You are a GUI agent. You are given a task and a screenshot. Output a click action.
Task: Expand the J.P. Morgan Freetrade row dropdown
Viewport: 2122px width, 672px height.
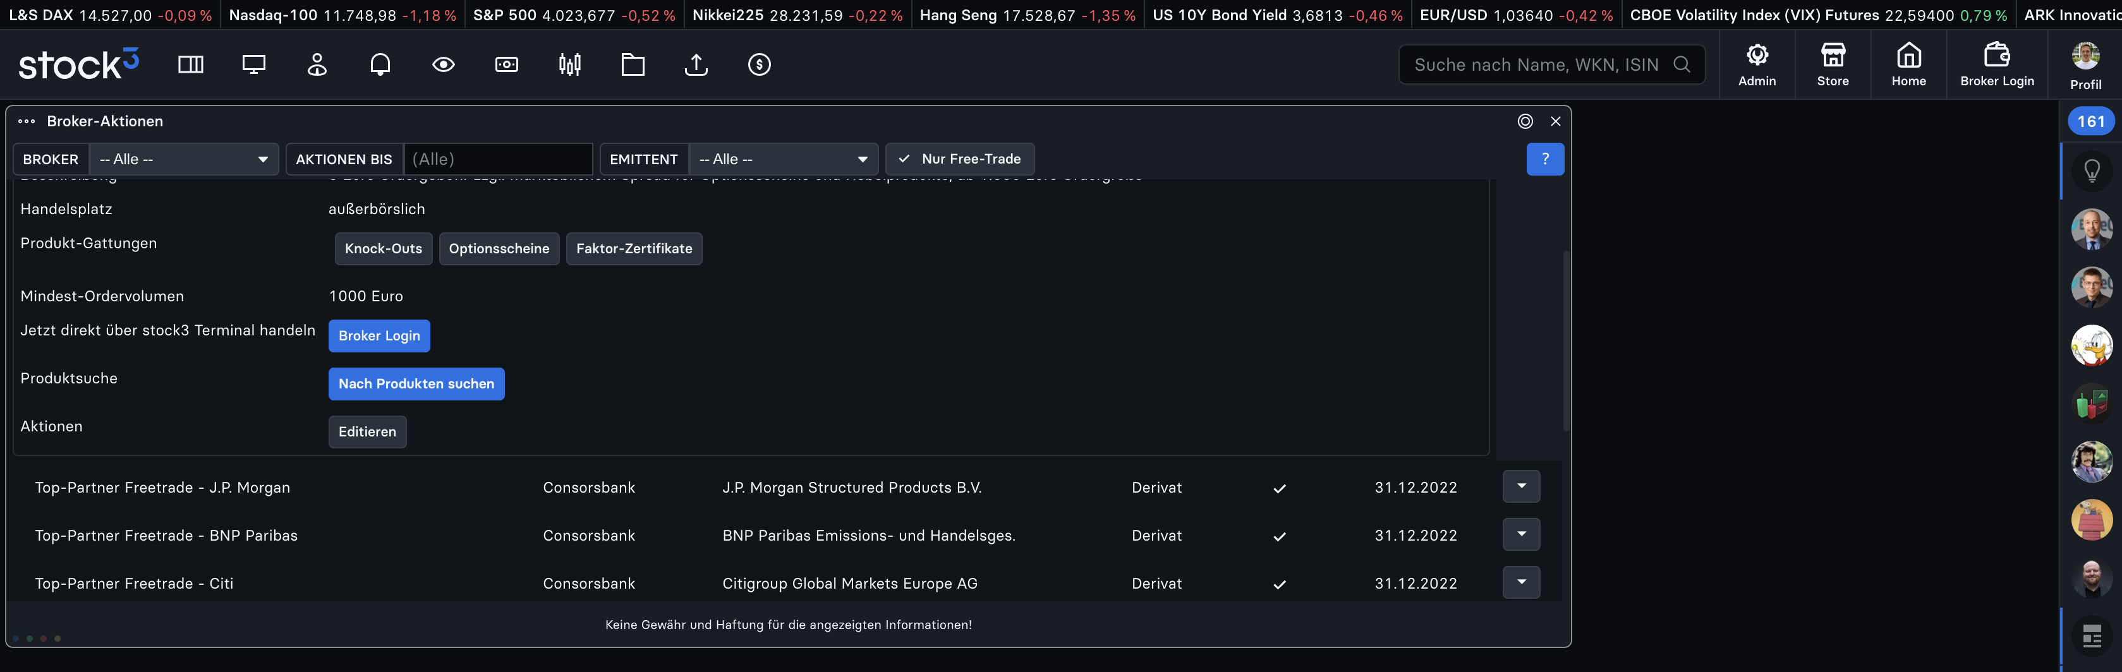click(x=1520, y=487)
